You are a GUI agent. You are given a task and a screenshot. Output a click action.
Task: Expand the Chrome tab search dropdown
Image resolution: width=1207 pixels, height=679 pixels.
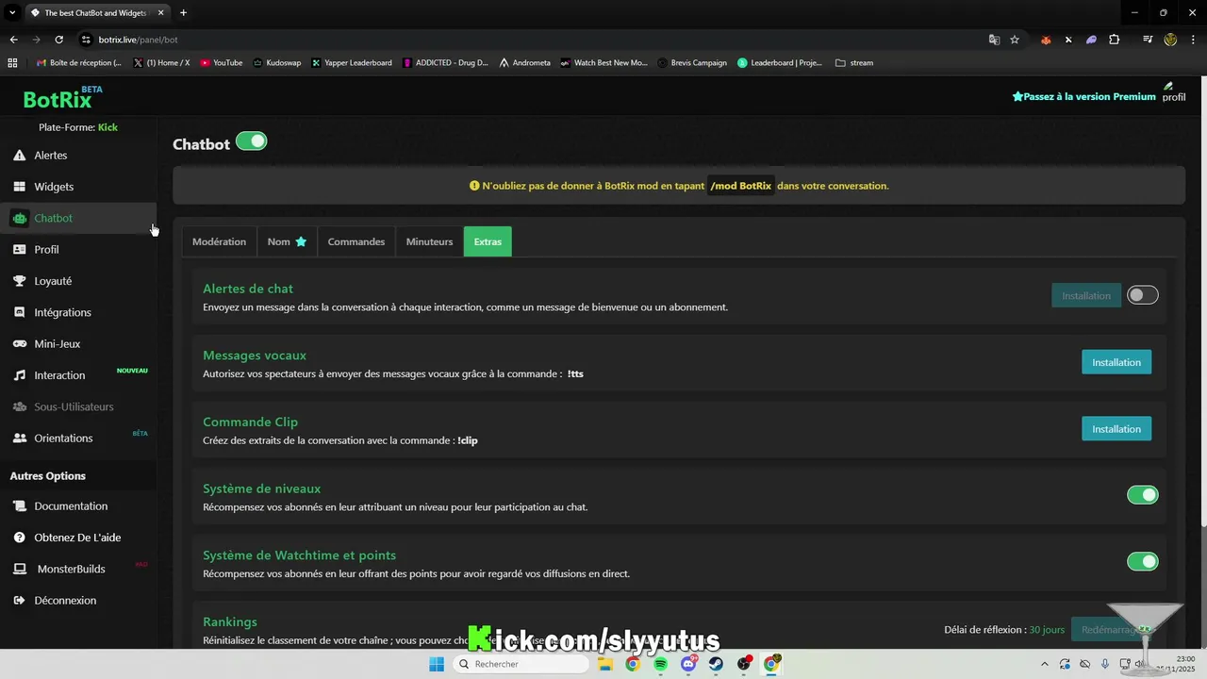(x=12, y=12)
